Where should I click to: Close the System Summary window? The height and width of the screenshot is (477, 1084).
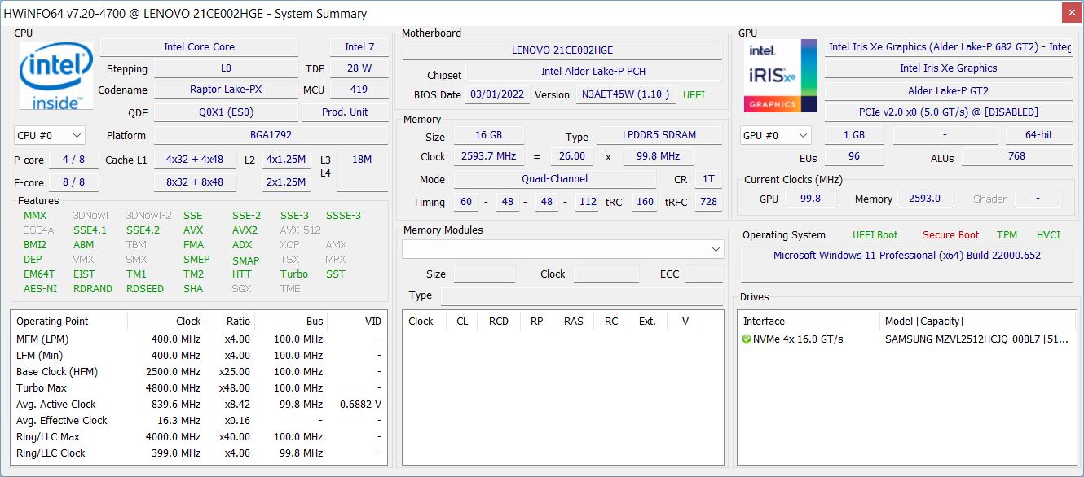[x=1073, y=12]
